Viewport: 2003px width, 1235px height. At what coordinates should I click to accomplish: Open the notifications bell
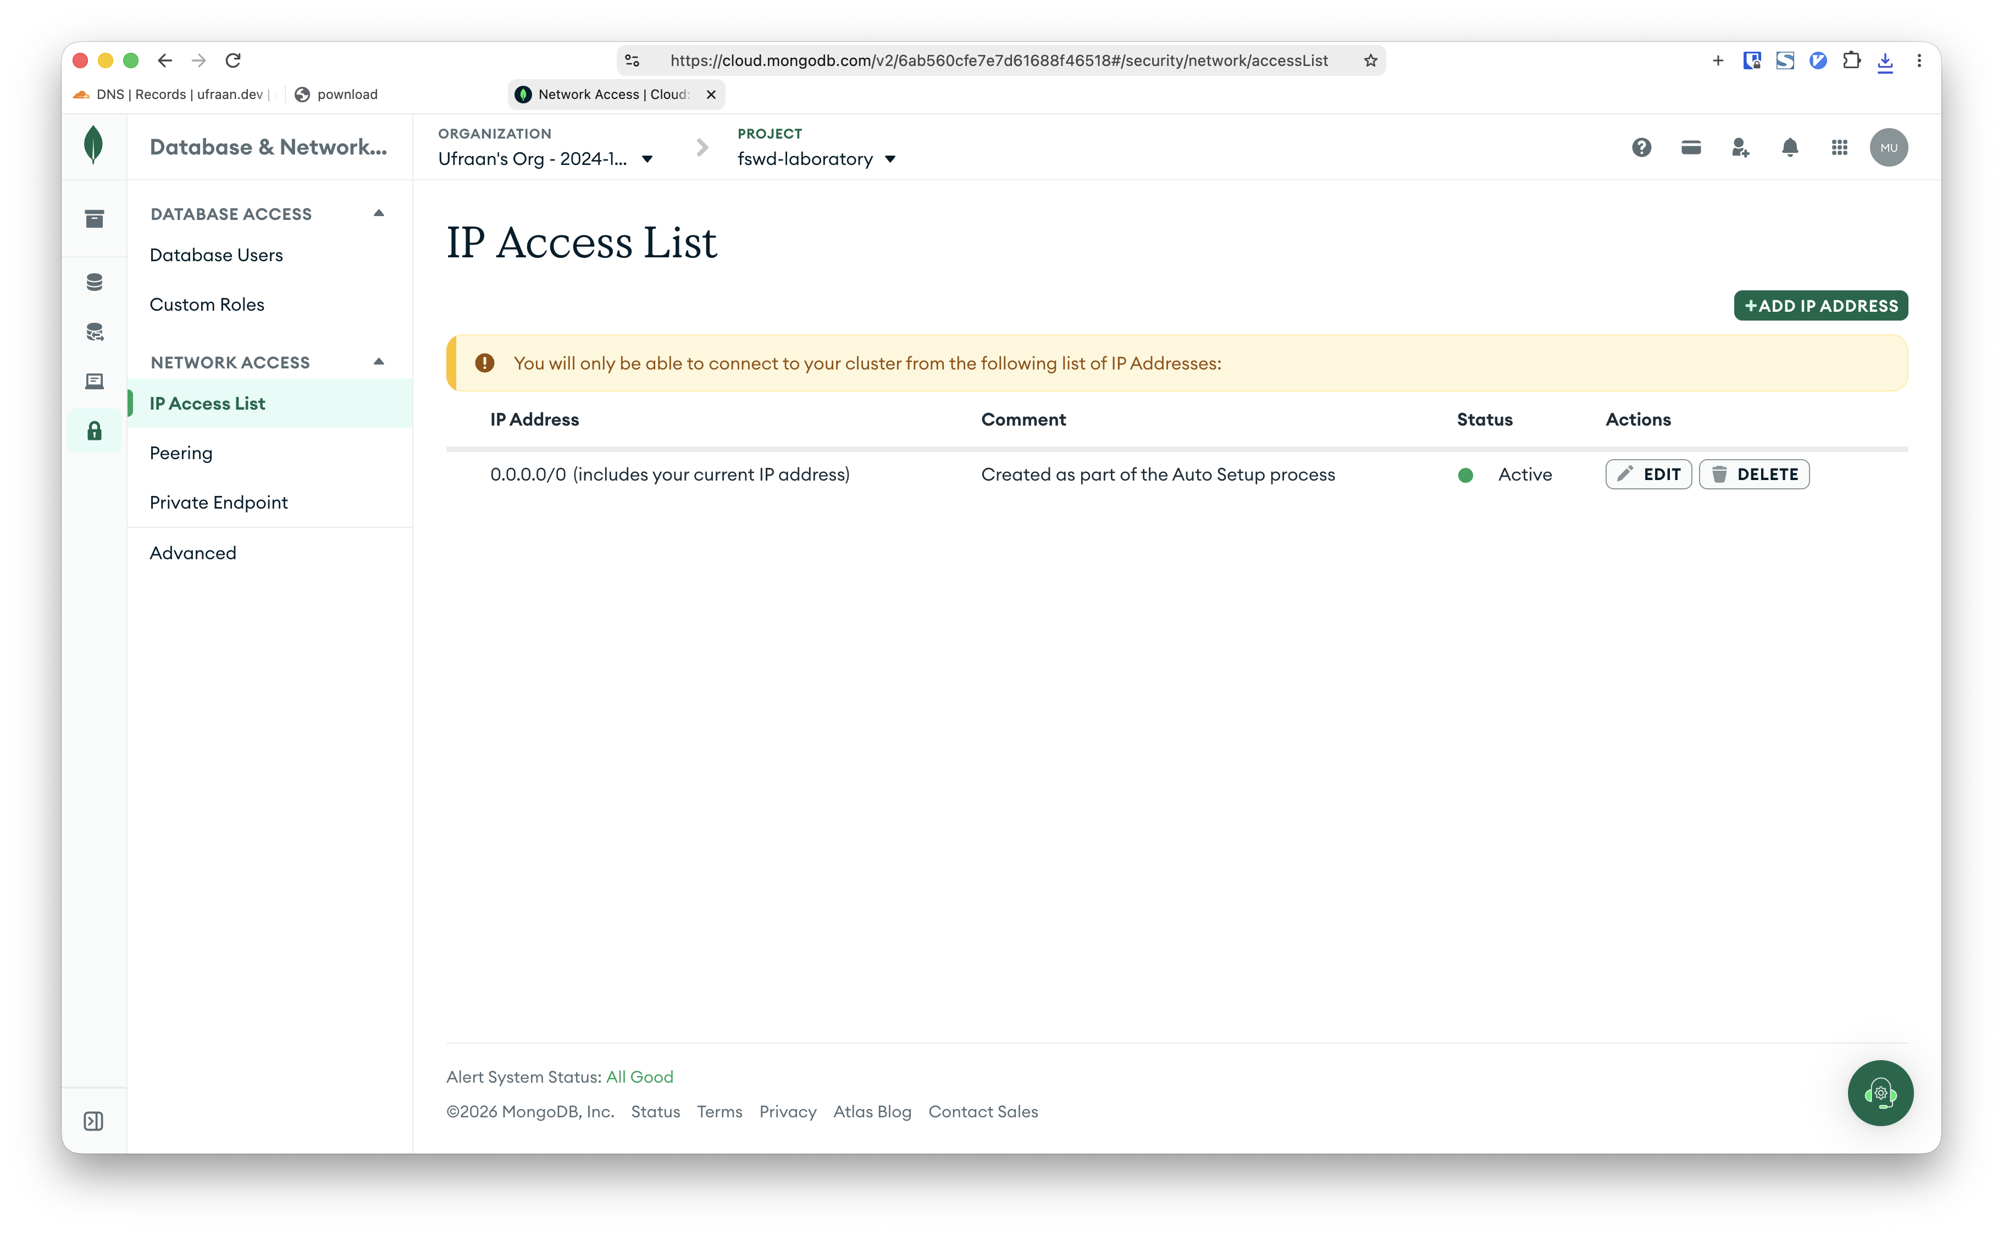coord(1789,147)
